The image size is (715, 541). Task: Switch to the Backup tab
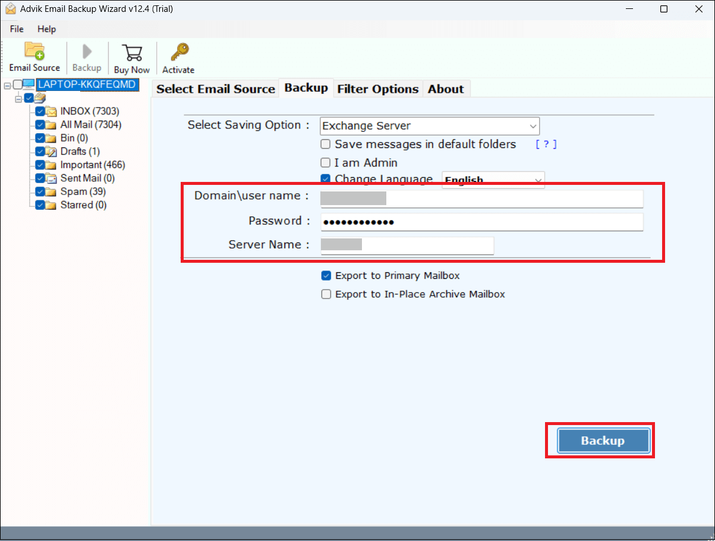[x=306, y=87]
